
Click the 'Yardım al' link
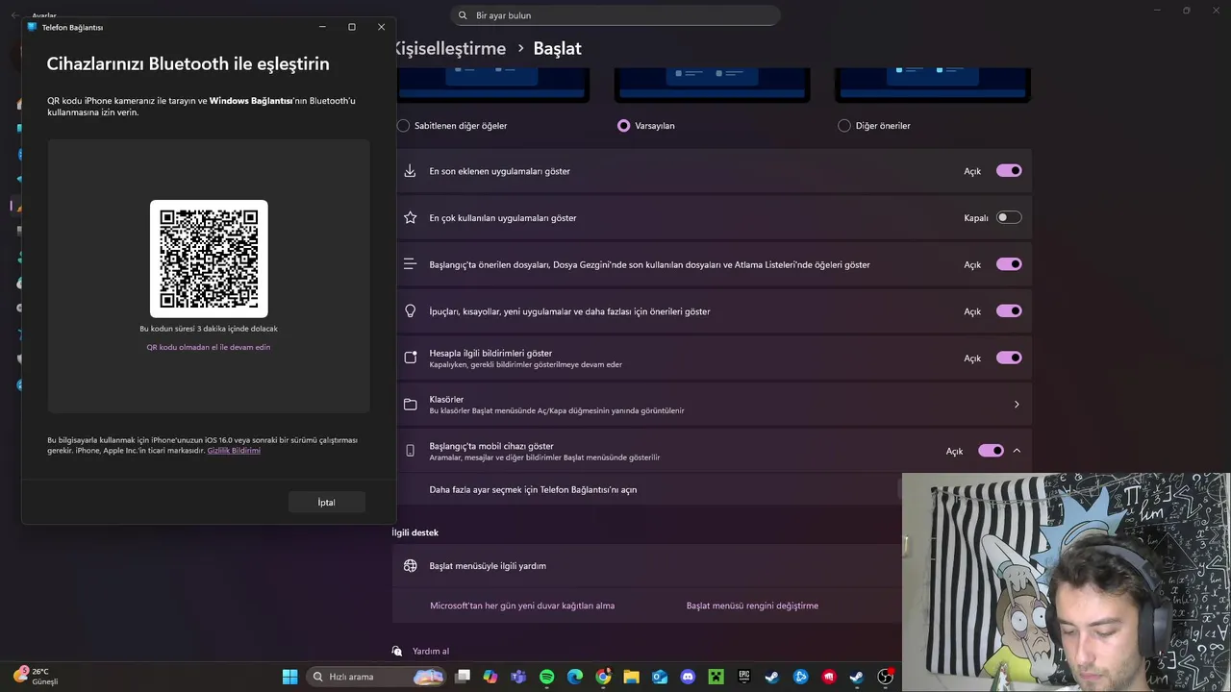[431, 651]
